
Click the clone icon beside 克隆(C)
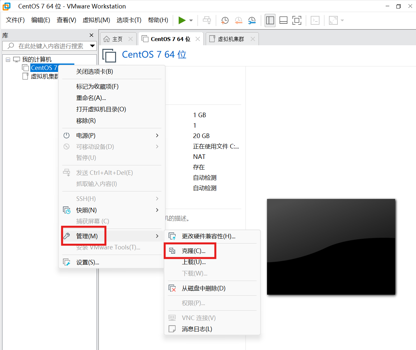point(172,251)
